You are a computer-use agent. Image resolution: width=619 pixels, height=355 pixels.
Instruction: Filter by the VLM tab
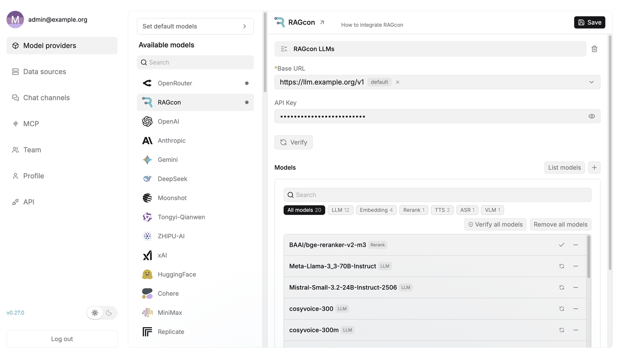point(492,210)
